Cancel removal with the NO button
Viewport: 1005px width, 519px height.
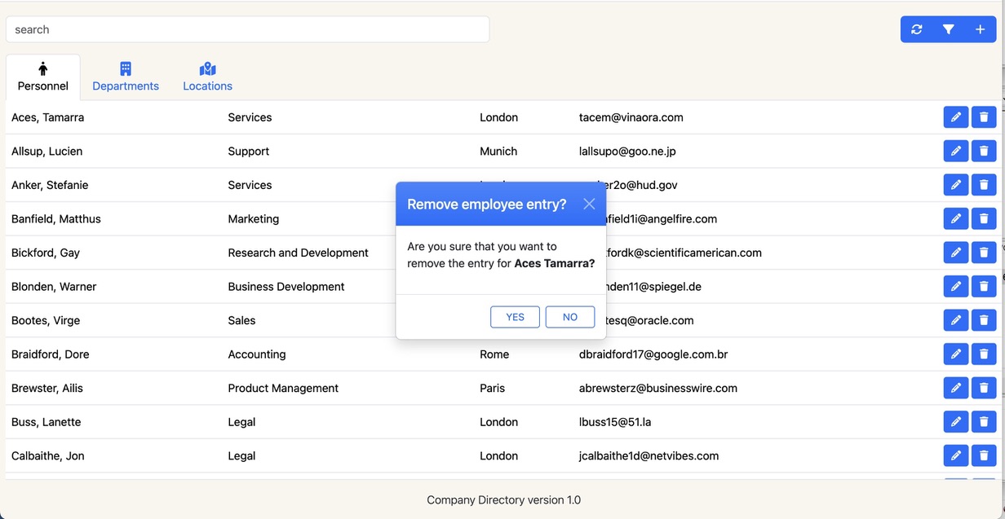(569, 317)
